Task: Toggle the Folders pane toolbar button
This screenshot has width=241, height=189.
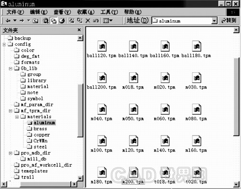Action: pyautogui.click(x=54, y=21)
